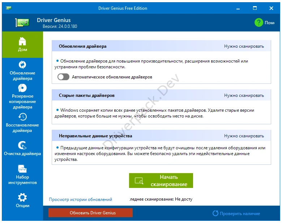The image size is (282, 223).
Task: Open Просмотр истории обновлений link
Action: [x=80, y=200]
